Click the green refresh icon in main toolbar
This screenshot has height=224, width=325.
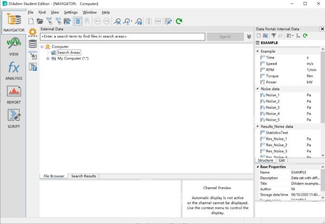(x=179, y=21)
